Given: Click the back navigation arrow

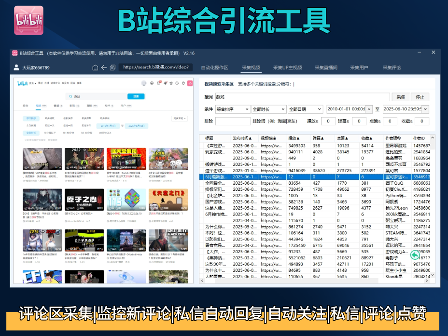Looking at the screenshot, I should 103,67.
